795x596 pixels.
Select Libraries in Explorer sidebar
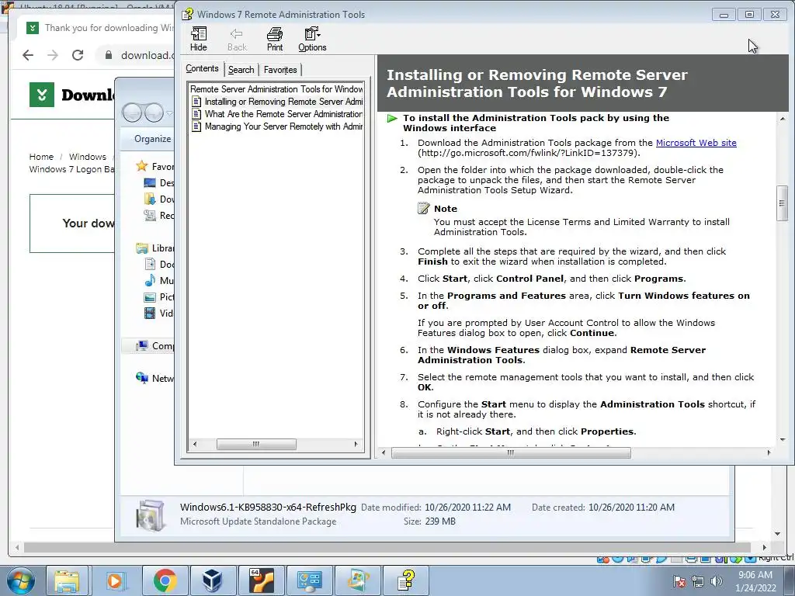[155, 248]
